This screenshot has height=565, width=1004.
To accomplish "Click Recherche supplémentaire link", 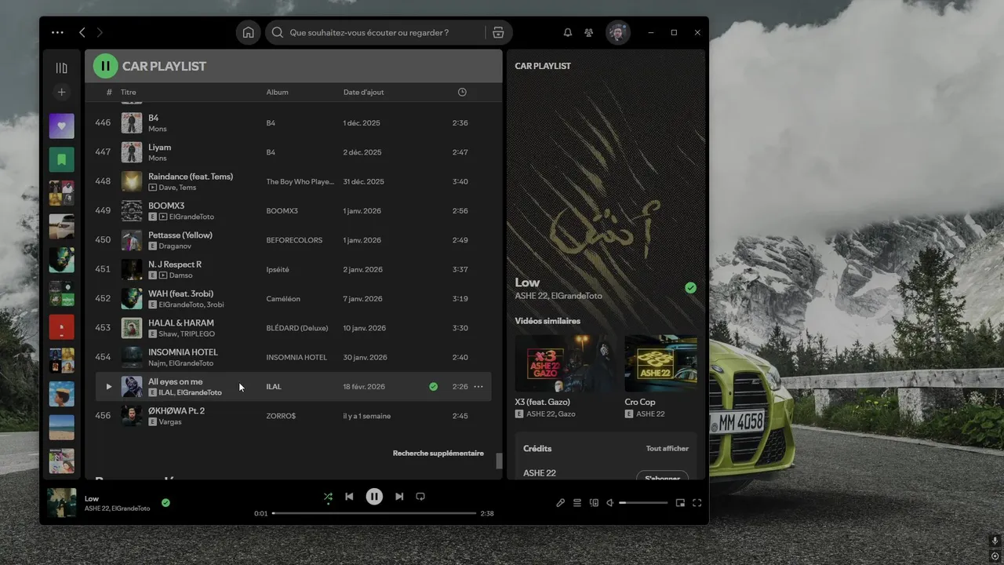I will (438, 454).
